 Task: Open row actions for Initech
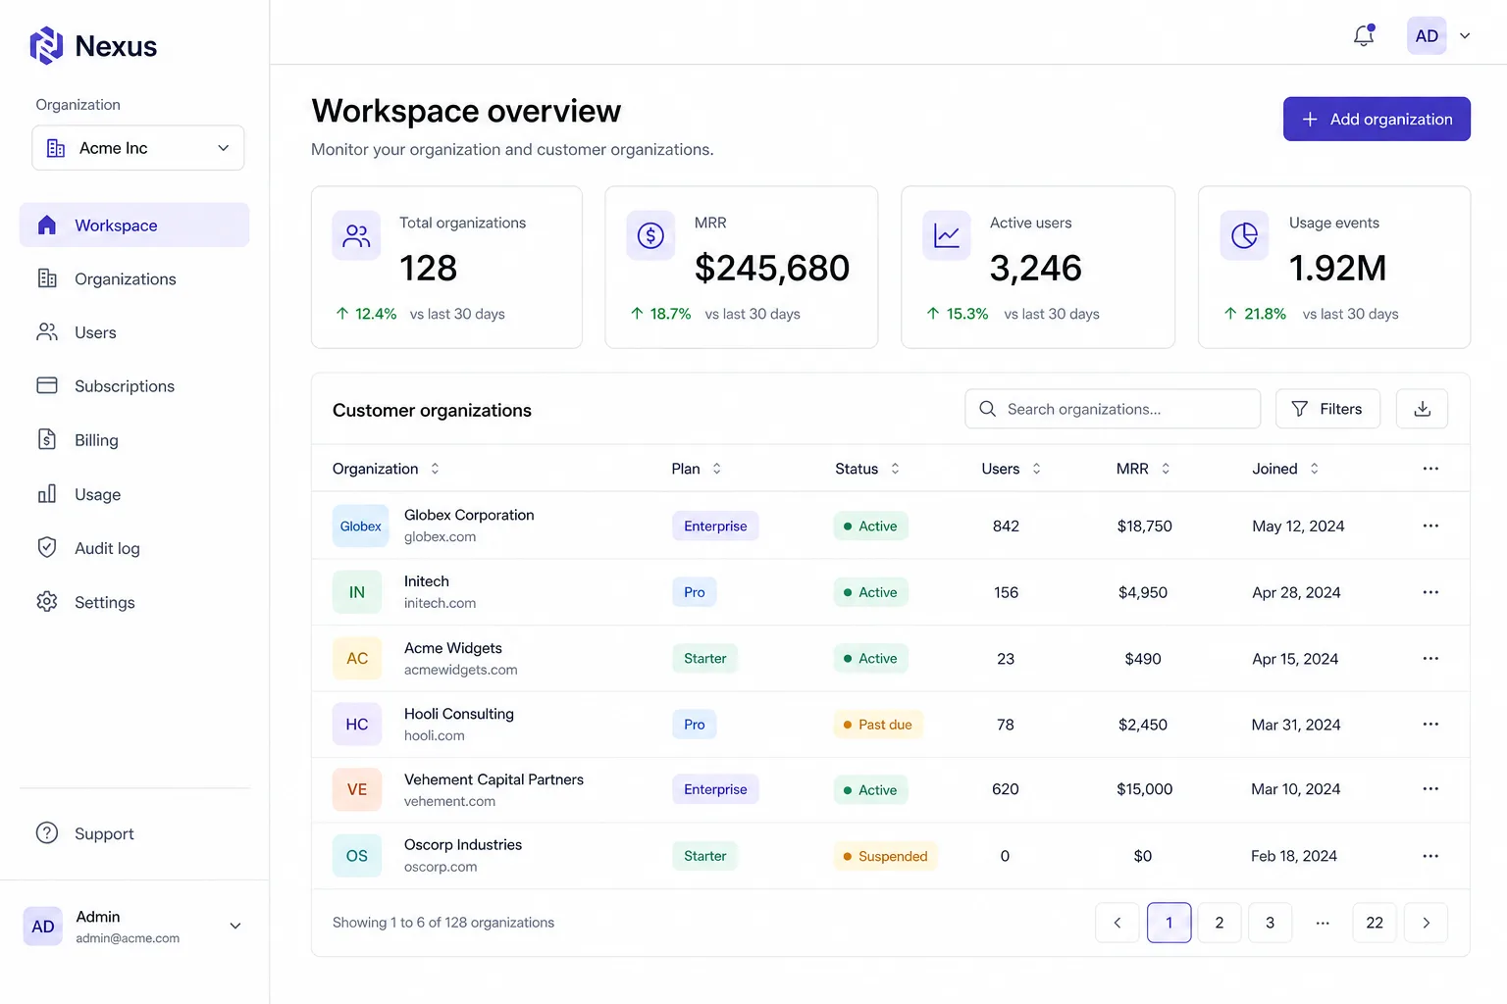click(1430, 592)
